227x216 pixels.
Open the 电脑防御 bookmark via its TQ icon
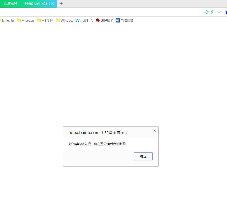[x=117, y=20]
